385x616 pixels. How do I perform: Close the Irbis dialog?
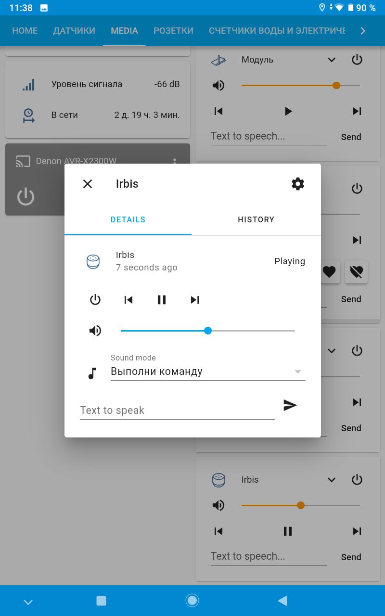tap(88, 183)
